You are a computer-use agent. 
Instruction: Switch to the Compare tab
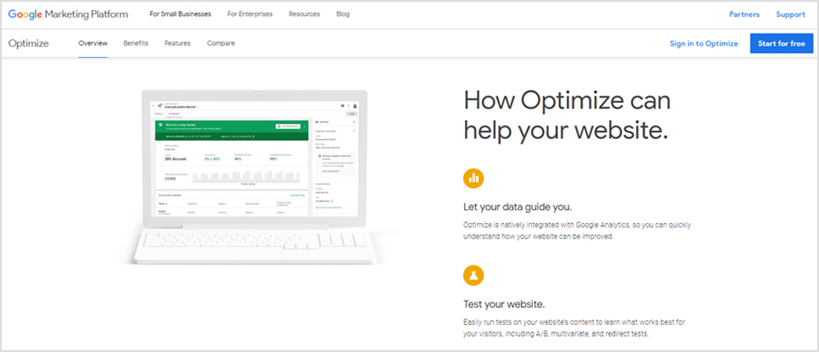(220, 43)
